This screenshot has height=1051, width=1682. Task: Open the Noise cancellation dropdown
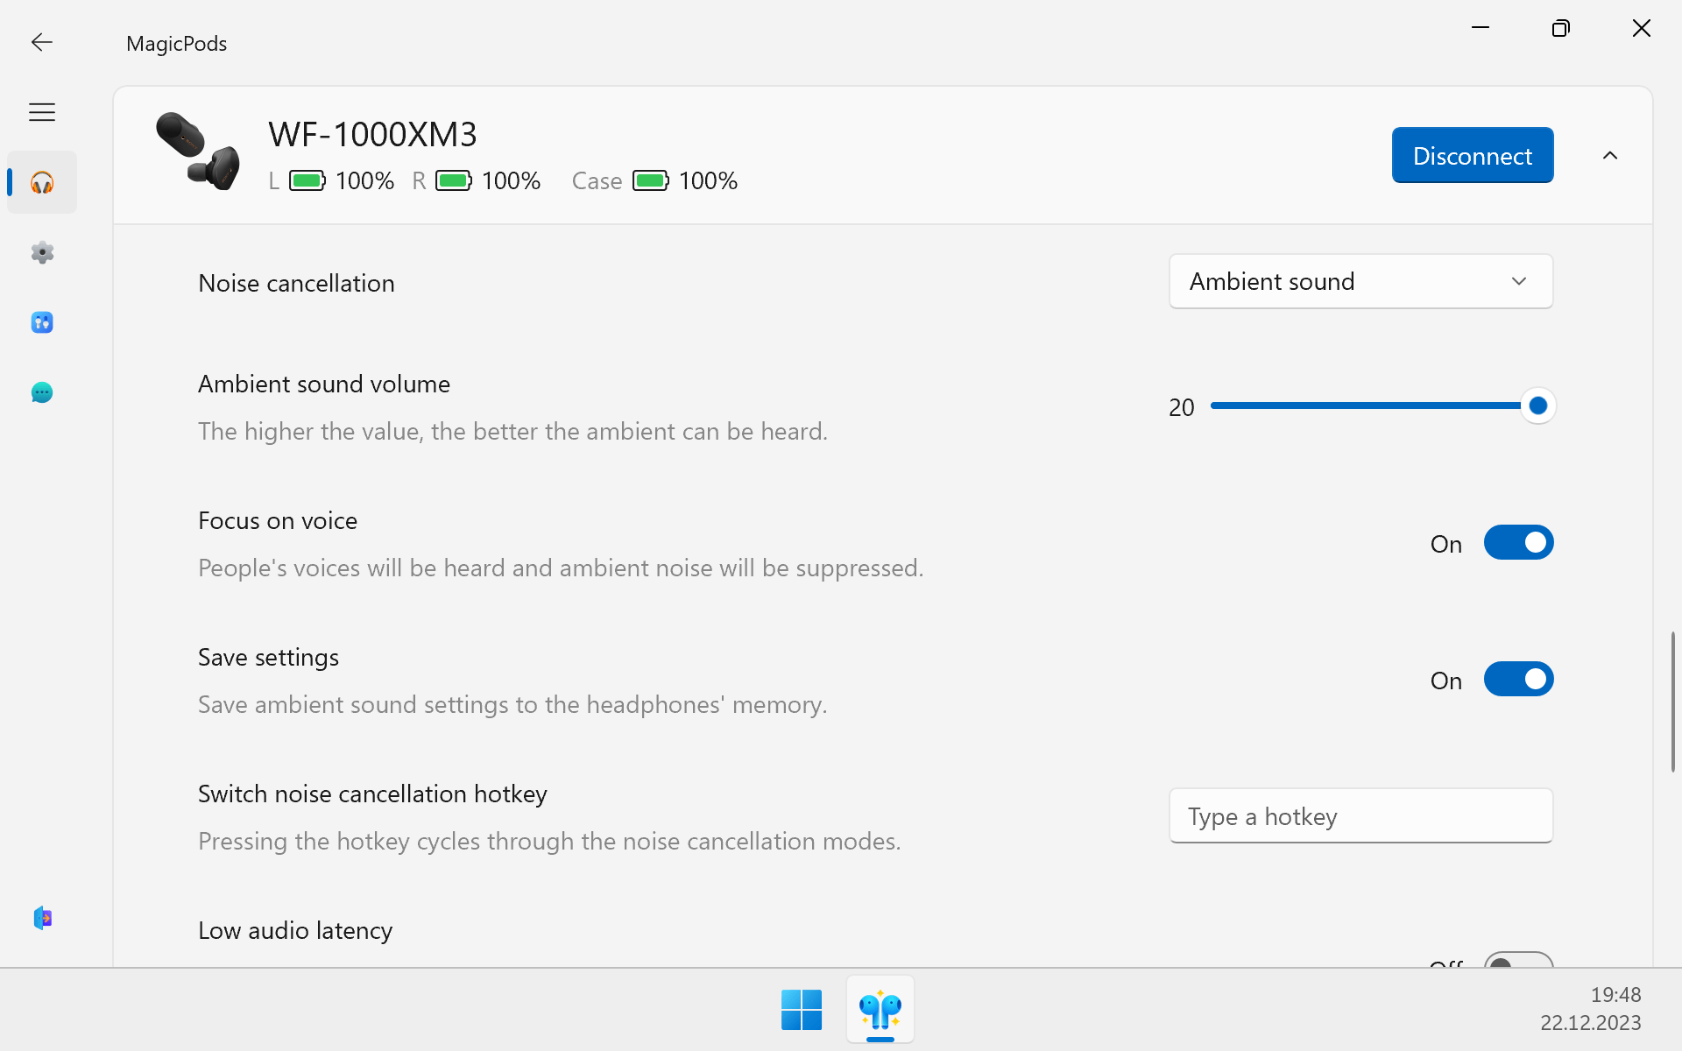(1360, 281)
